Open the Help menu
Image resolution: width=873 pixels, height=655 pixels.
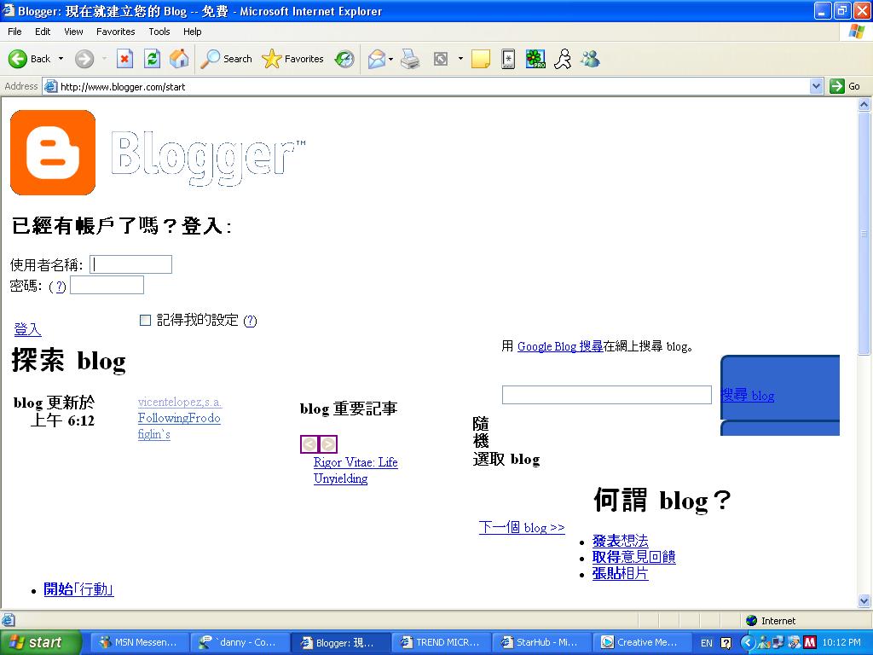click(192, 32)
